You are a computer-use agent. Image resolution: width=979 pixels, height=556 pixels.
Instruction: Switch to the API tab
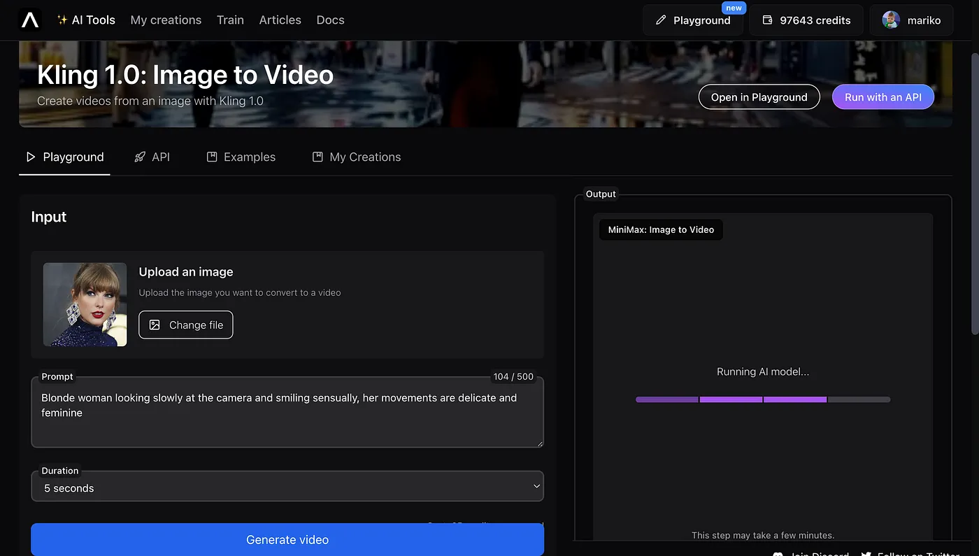[152, 157]
